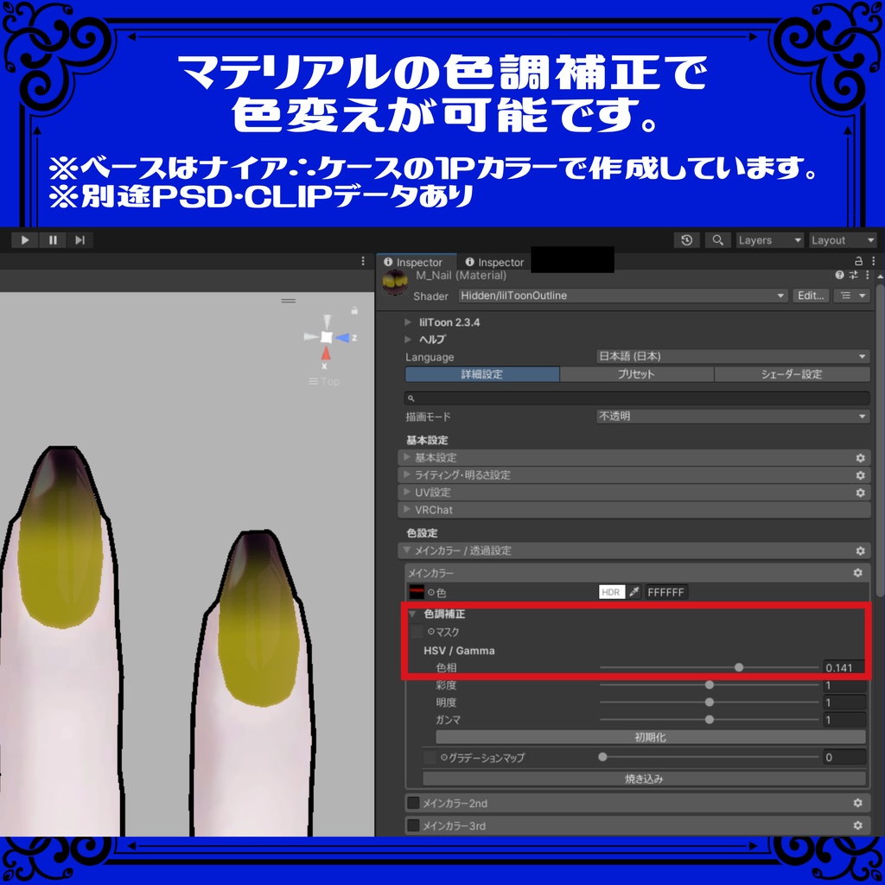
Task: Click the 明度 value field
Action: click(844, 704)
